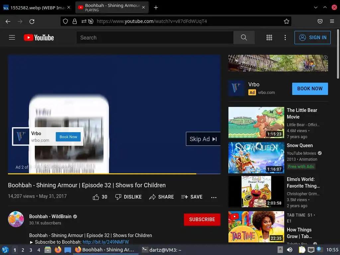Open a new browser tab
Viewport: 340px width, 255px height.
click(156, 8)
